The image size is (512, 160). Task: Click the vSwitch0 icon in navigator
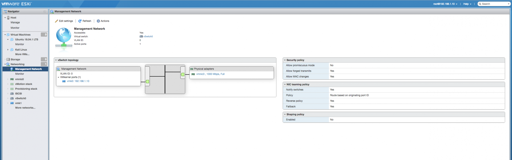click(12, 98)
